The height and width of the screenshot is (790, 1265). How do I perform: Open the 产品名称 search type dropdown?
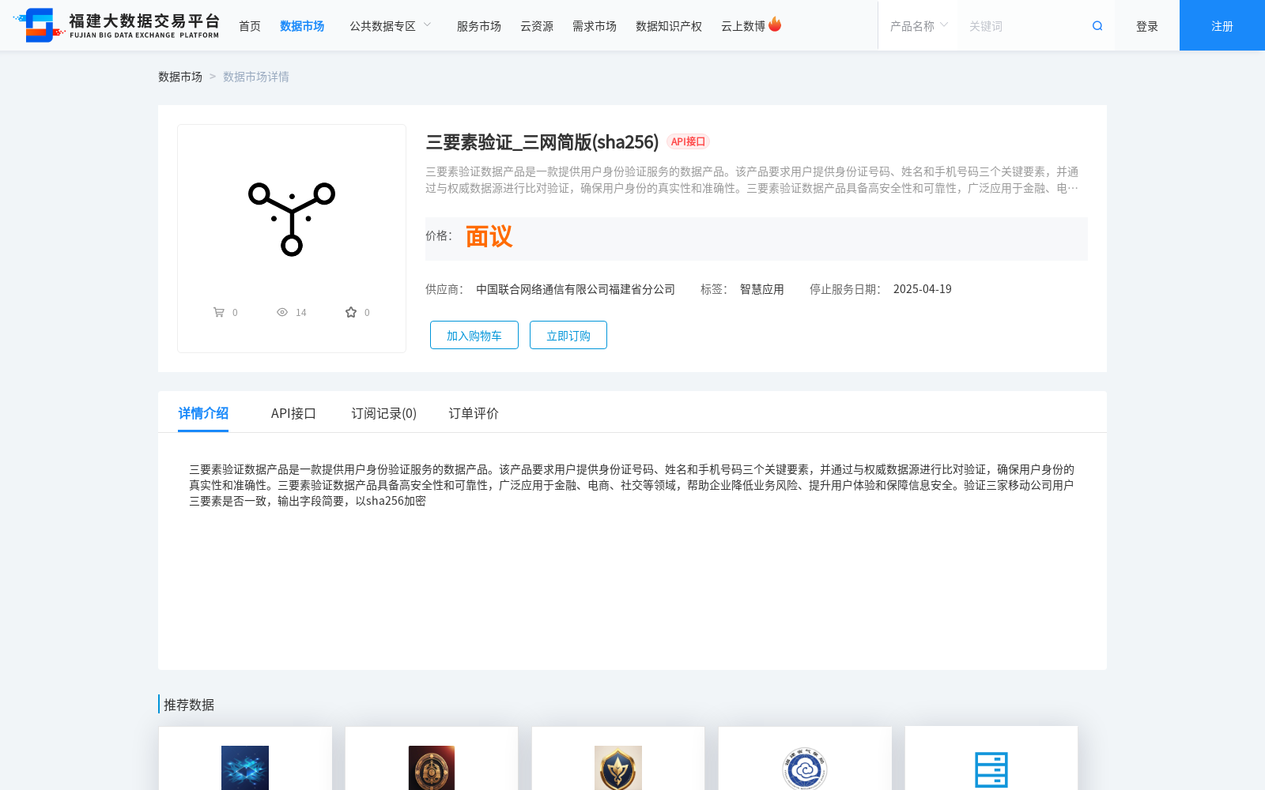pyautogui.click(x=919, y=26)
